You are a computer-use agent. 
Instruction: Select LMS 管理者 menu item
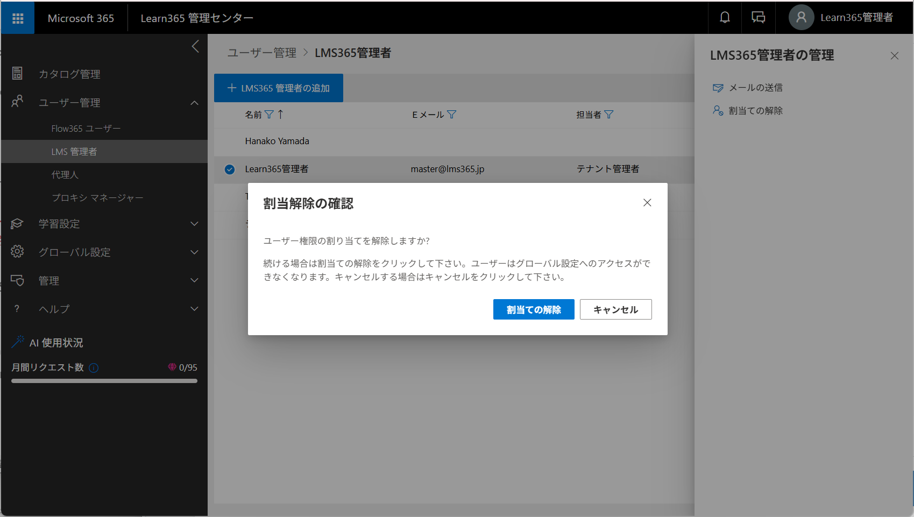104,152
